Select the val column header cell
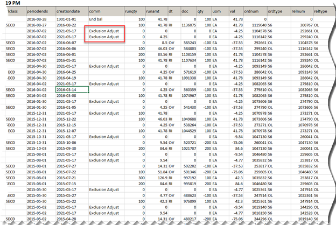The image size is (336, 225). click(239, 11)
